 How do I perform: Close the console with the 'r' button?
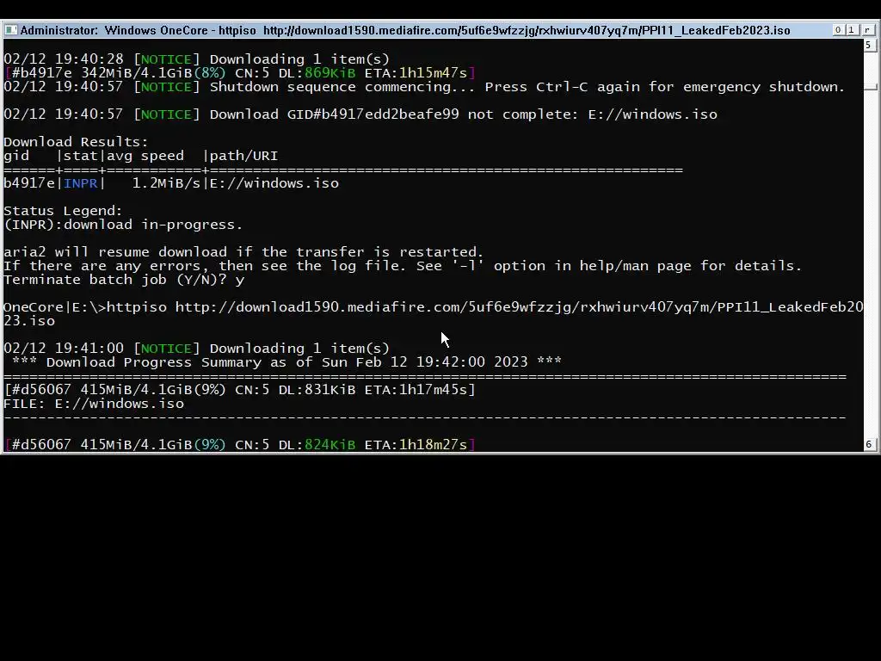(x=867, y=30)
